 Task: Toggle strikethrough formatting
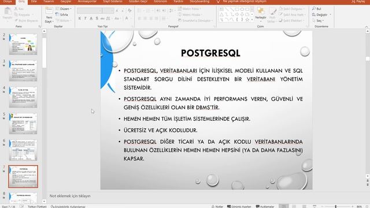(x=102, y=18)
